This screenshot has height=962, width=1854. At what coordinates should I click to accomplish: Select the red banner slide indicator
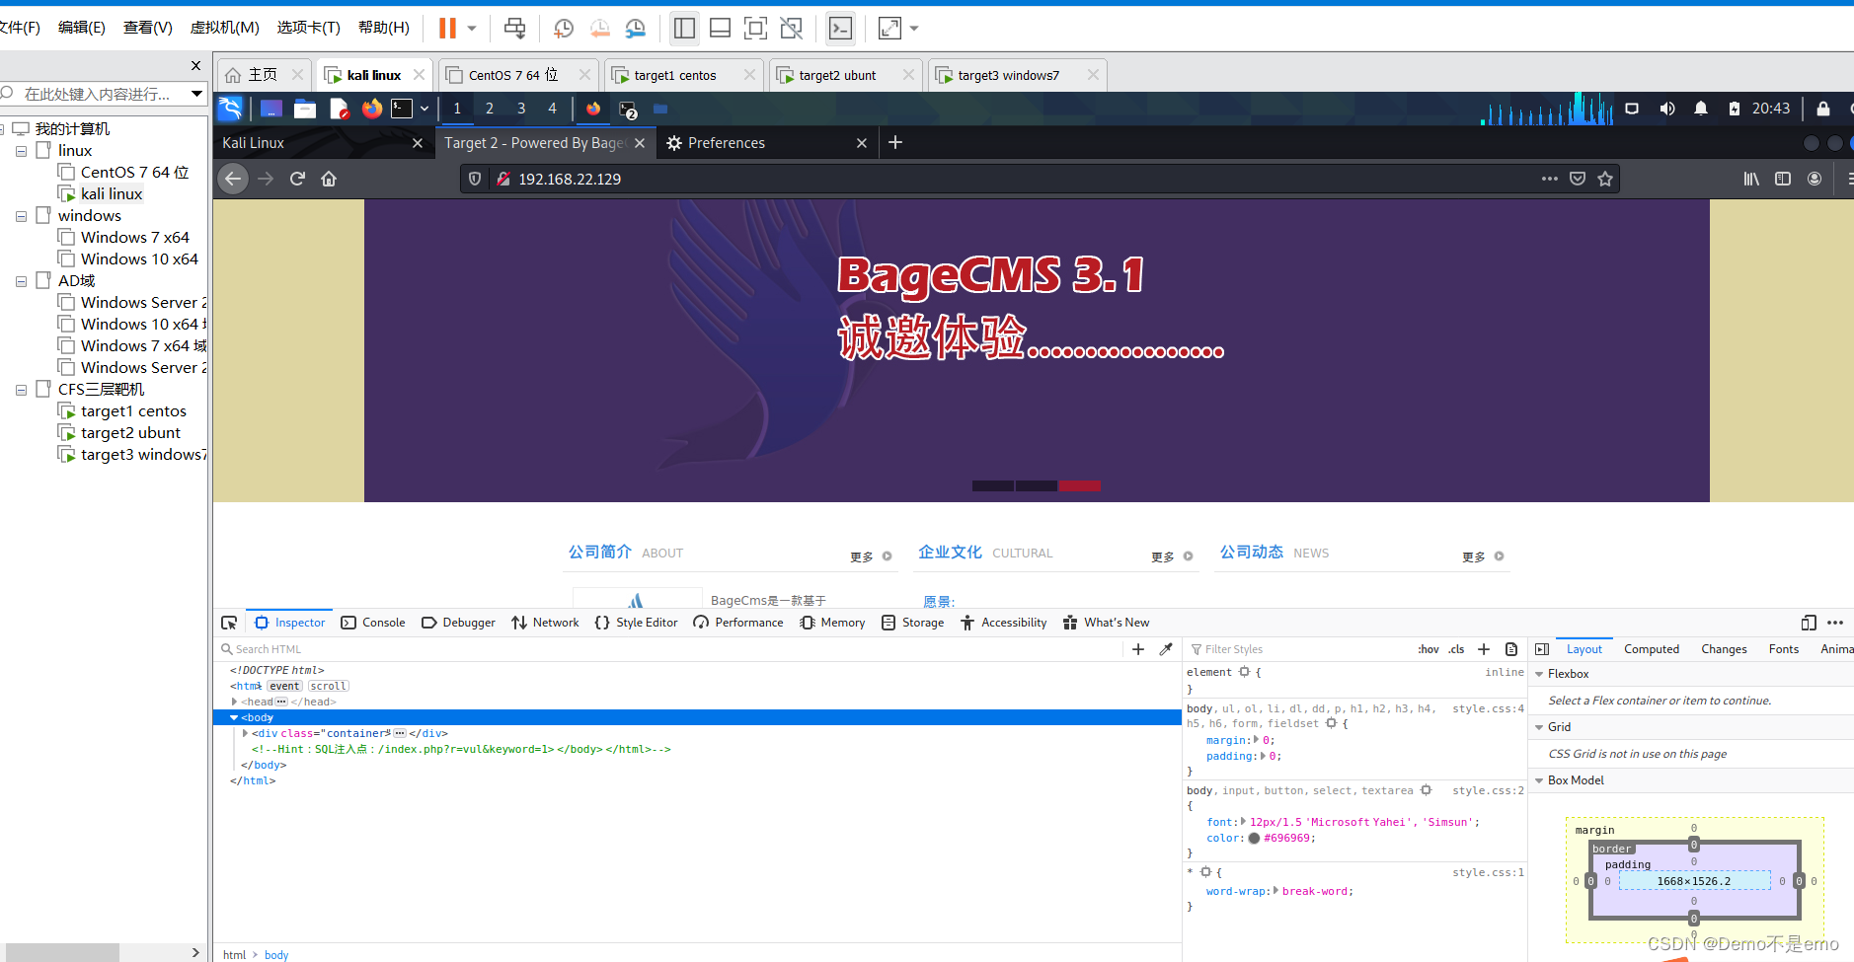point(1079,485)
